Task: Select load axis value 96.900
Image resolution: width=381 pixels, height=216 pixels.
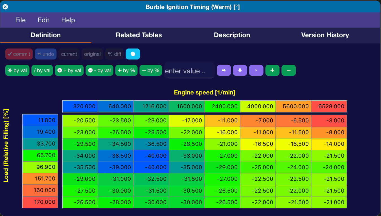Action: click(x=40, y=167)
